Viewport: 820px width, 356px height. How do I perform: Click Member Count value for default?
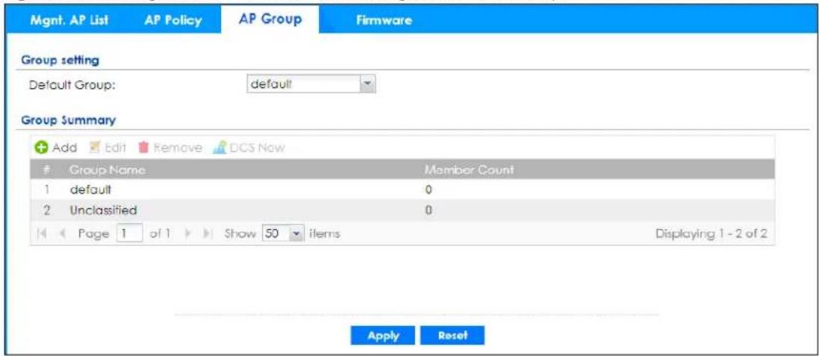[x=428, y=191]
